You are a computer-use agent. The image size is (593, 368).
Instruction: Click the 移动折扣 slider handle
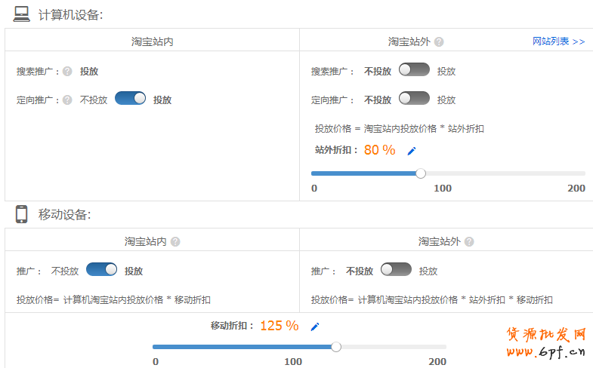336,347
